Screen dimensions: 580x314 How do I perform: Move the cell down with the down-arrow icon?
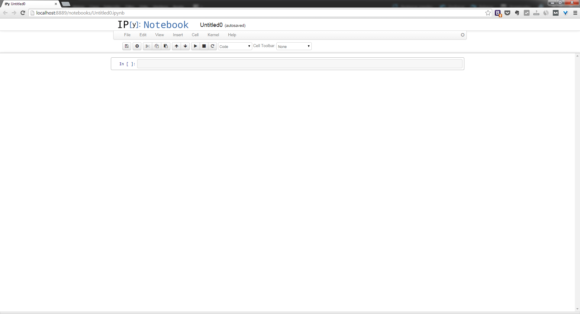[x=185, y=46]
